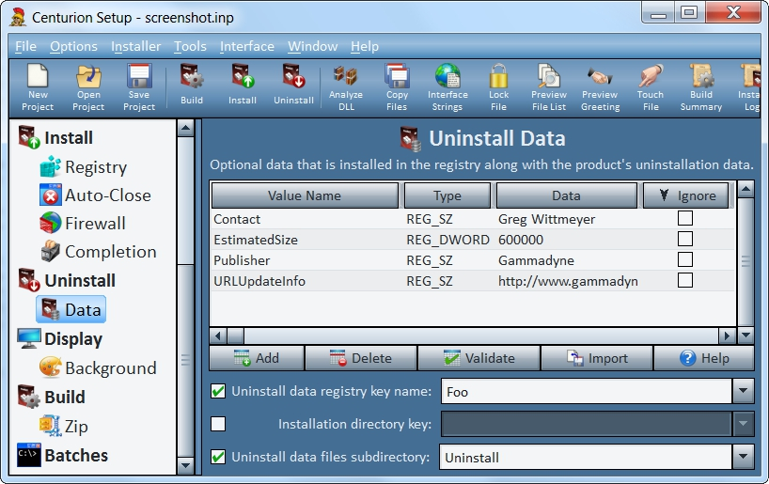The height and width of the screenshot is (484, 769).
Task: Click the Batches section in sidebar
Action: coord(63,455)
